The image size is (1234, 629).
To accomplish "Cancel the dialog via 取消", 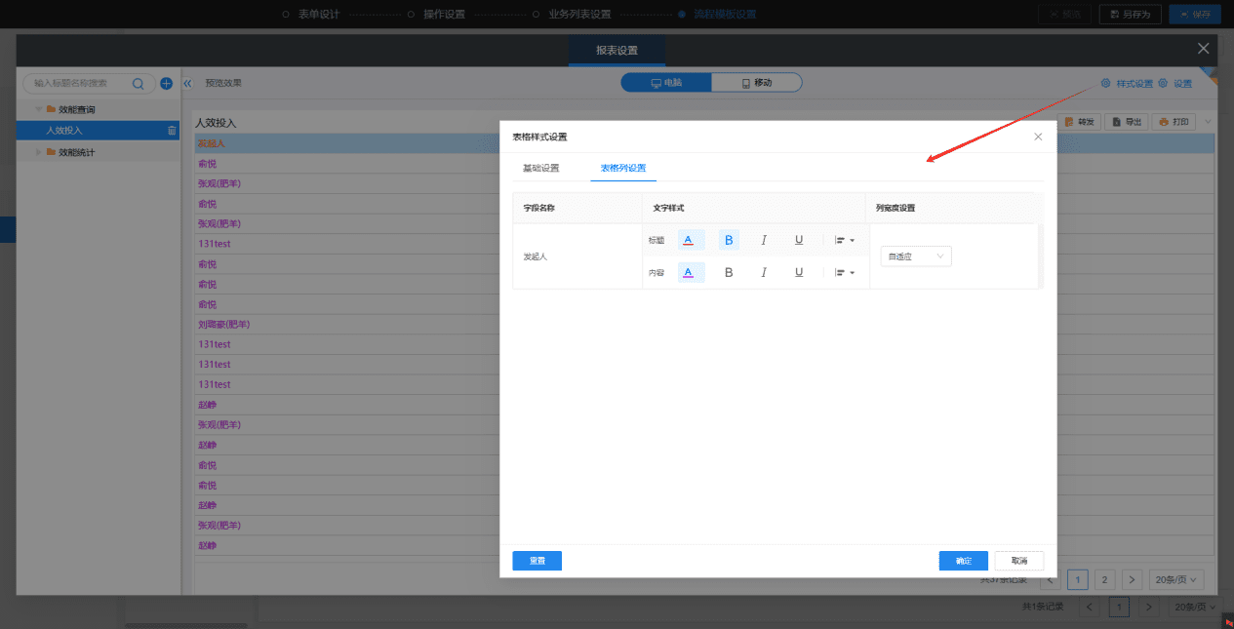I will 1019,561.
